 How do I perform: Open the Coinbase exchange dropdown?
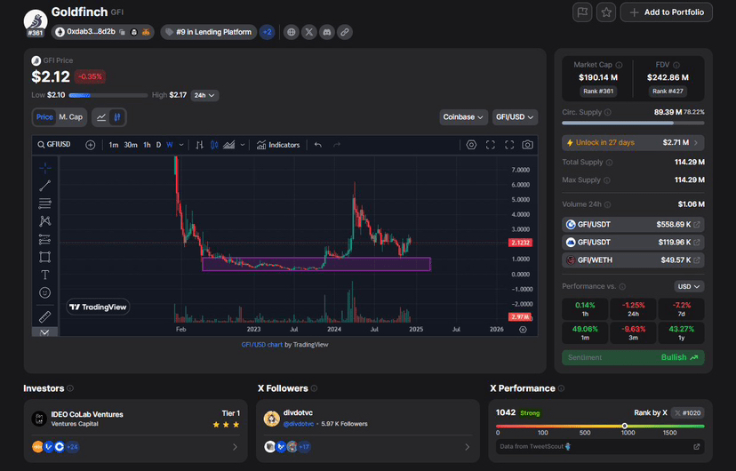click(x=464, y=117)
